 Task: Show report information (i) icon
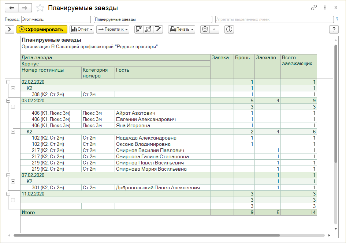(230, 30)
